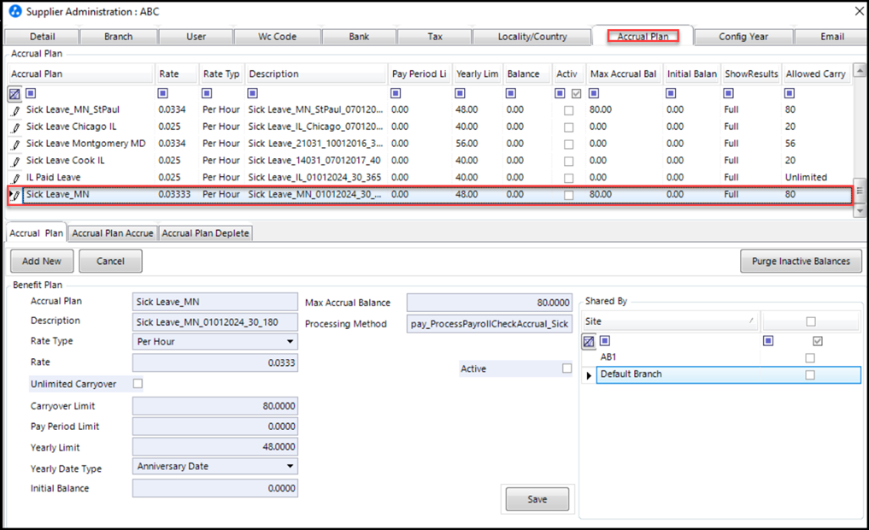The width and height of the screenshot is (869, 530).
Task: Click the row indicator arrow beside Default Branch
Action: click(589, 375)
